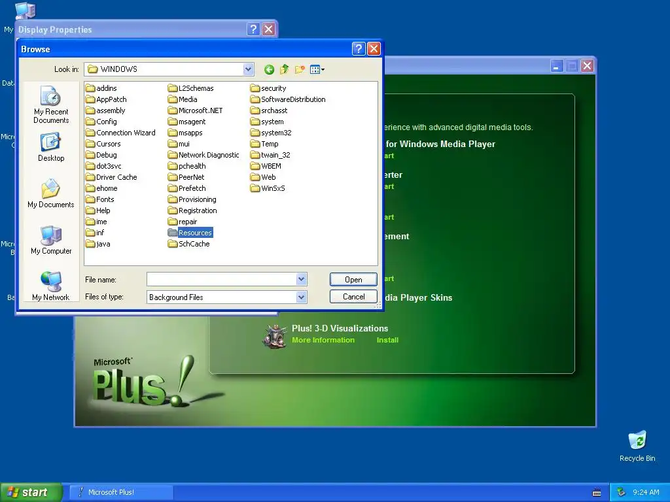Expand the Files of type dropdown

pos(301,297)
